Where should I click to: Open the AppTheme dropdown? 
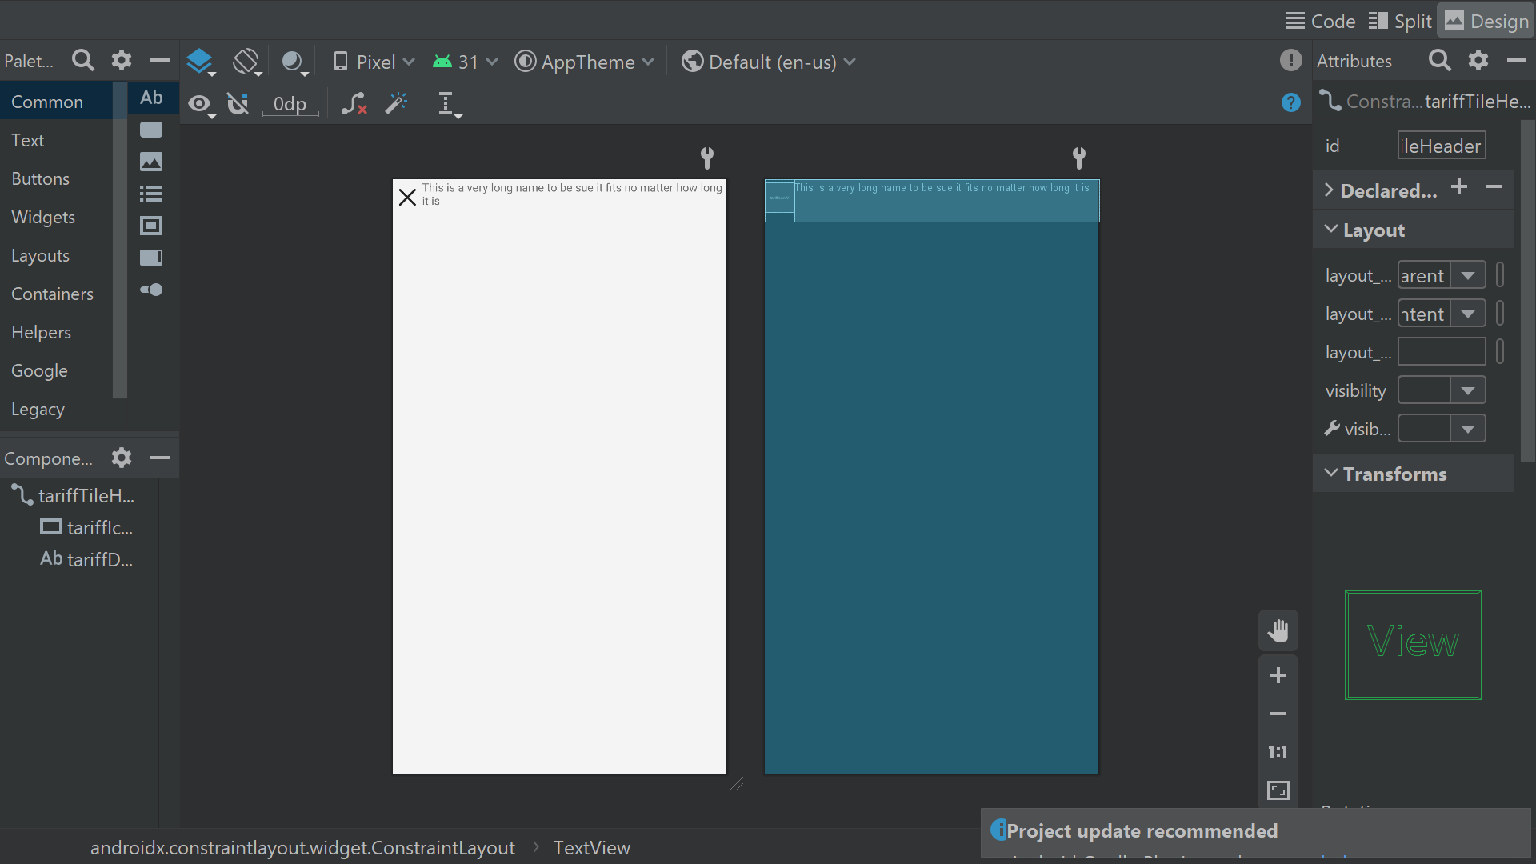click(x=585, y=62)
